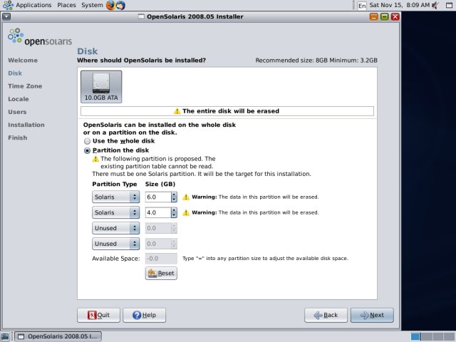
Task: Adjust the 6.0 partition size stepper arrows
Action: pos(174,197)
